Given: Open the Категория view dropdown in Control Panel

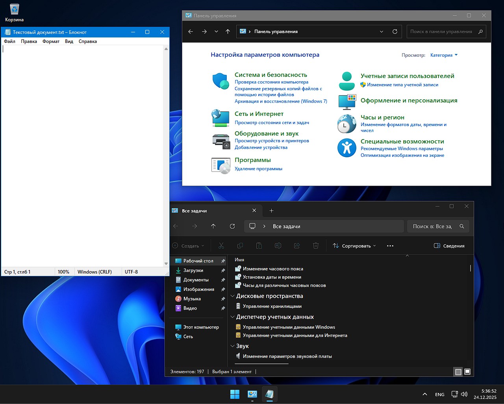Looking at the screenshot, I should 444,55.
